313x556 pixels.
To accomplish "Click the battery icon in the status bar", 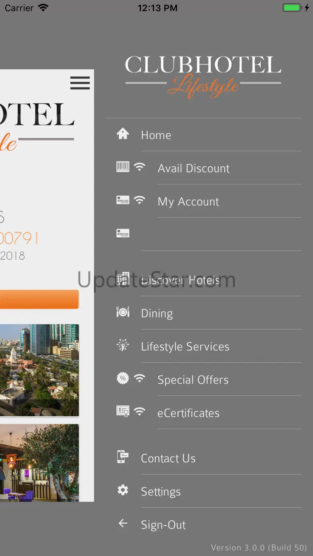I will click(x=292, y=8).
